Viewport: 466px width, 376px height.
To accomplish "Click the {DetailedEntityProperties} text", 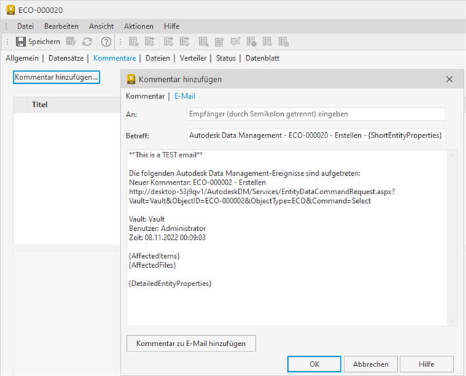I will 170,283.
